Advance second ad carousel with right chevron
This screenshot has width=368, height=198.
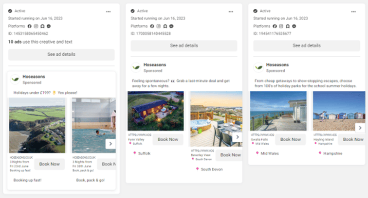[238, 137]
